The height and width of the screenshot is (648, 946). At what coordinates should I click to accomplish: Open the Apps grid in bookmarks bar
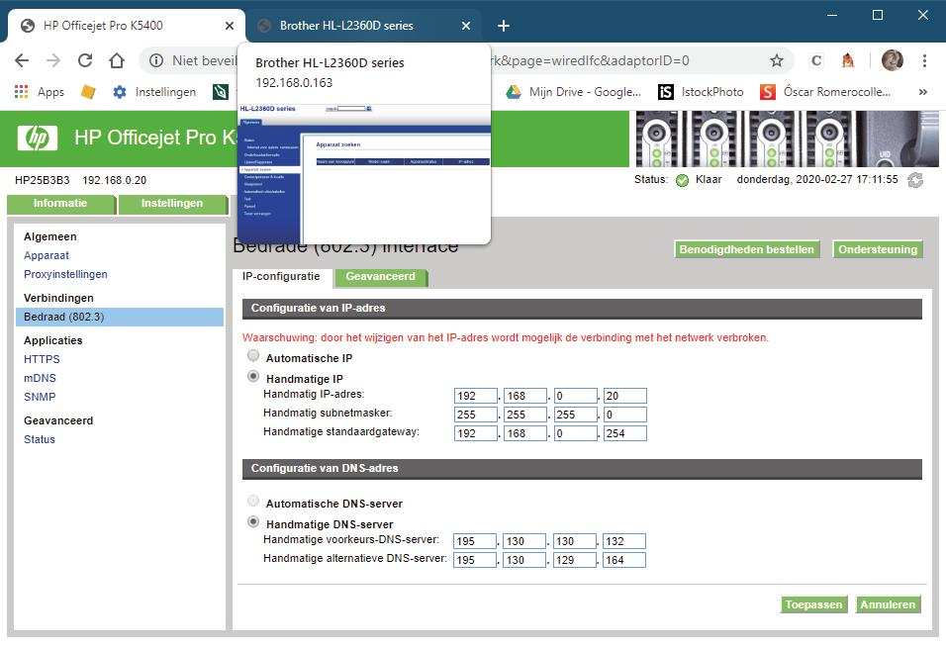[21, 92]
